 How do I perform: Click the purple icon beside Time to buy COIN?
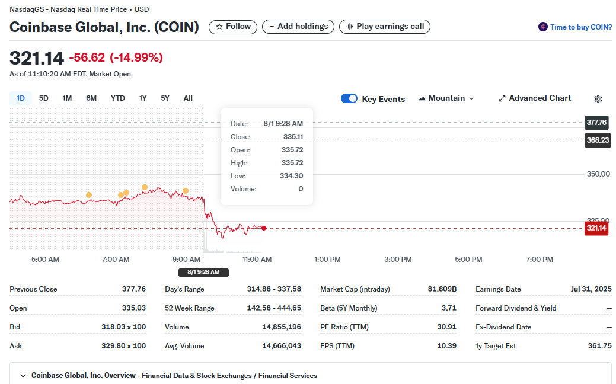(543, 27)
